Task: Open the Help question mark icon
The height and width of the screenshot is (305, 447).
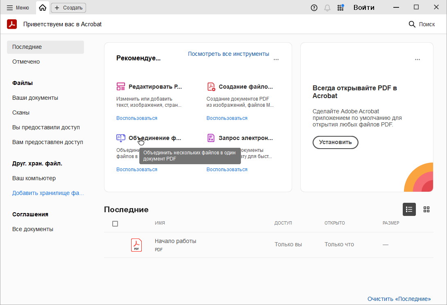Action: click(314, 8)
